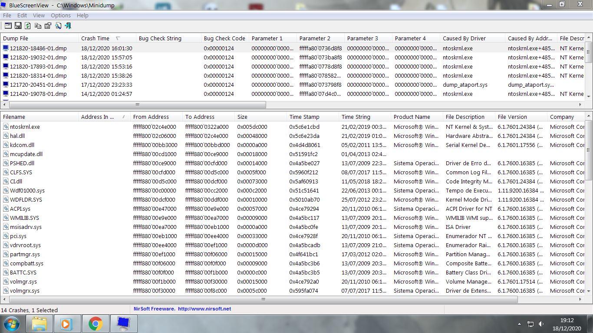593x333 pixels.
Task: Sort by Bug Check Code column
Action: pyautogui.click(x=225, y=38)
